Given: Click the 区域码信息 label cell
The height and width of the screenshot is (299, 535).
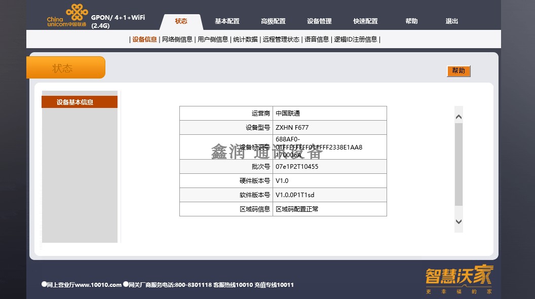Looking at the screenshot, I should (x=226, y=209).
